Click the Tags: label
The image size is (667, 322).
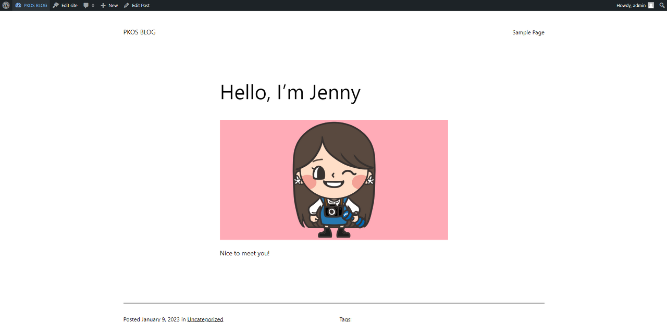coord(345,319)
